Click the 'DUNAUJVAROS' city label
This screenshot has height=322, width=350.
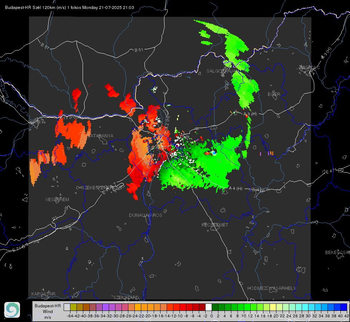pyautogui.click(x=146, y=215)
